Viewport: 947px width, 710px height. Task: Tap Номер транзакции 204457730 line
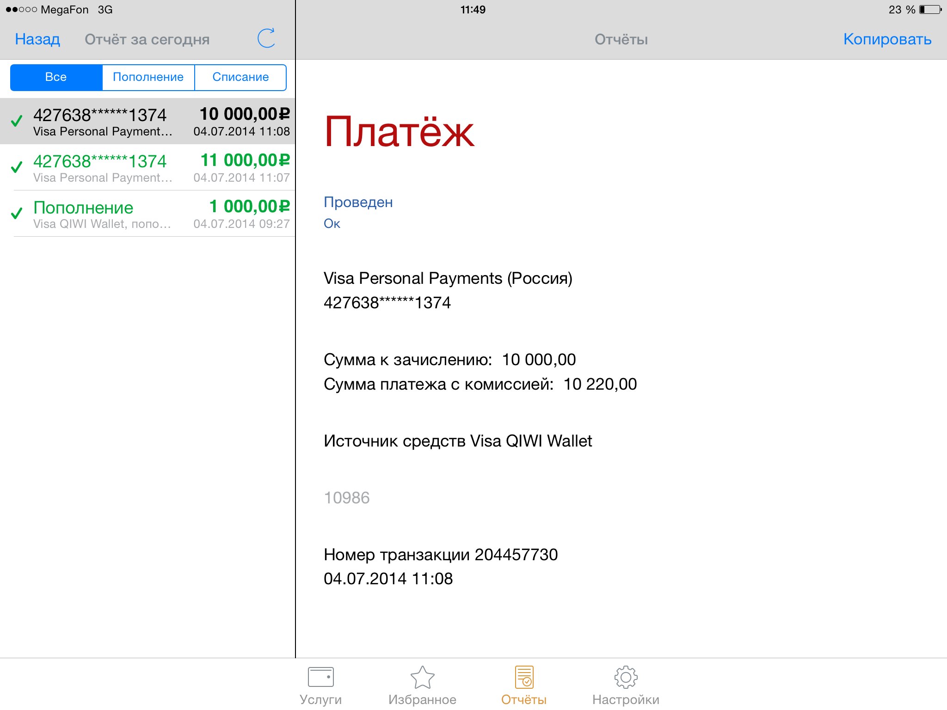coord(441,555)
